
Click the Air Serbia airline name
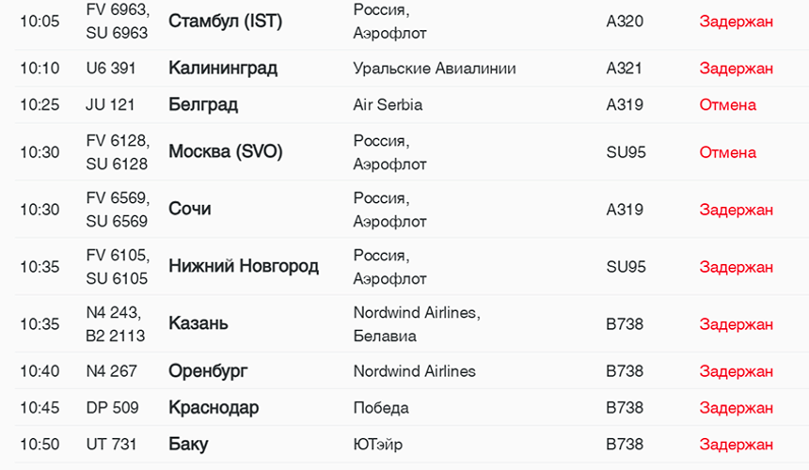(x=388, y=105)
